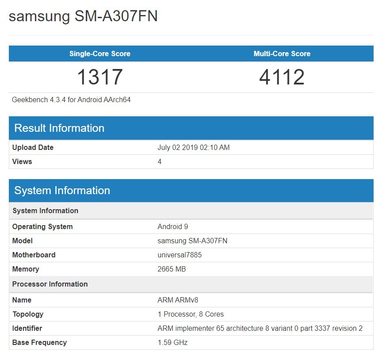Select the Single-Core Score header
The image size is (382, 356).
100,54
